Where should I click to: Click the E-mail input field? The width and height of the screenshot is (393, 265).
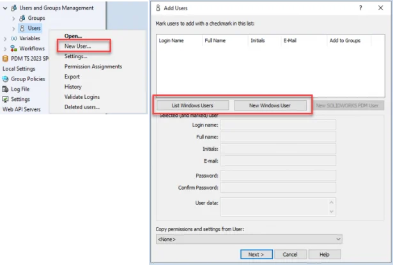278,161
